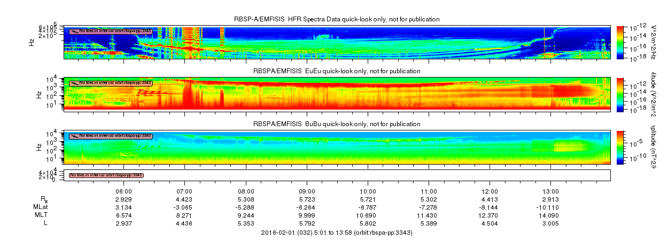Click the 11:00 time axis label
The width and height of the screenshot is (668, 240).
pyautogui.click(x=429, y=191)
